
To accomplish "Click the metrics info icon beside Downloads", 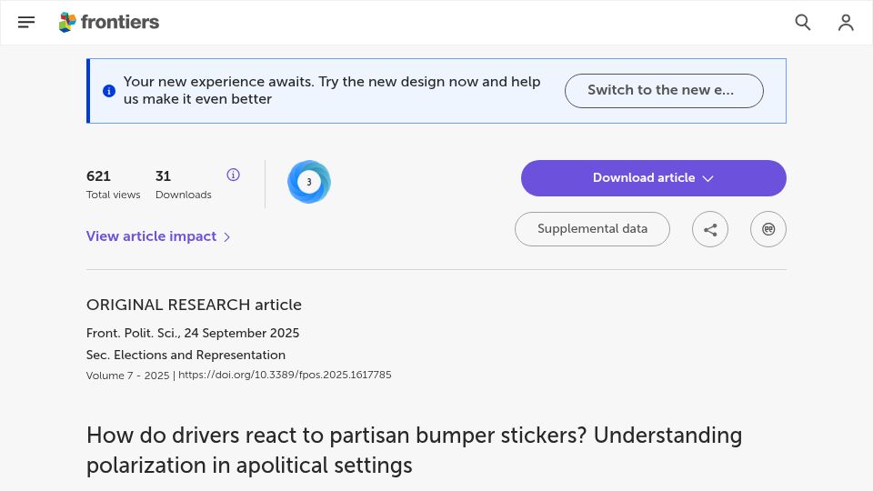I will [x=234, y=175].
